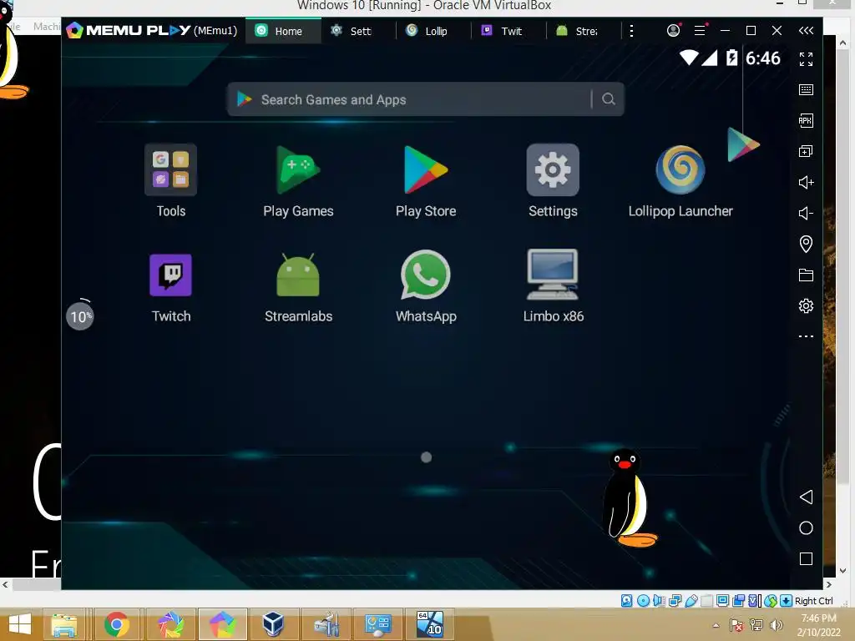This screenshot has height=641, width=855.
Task: Click the search magnifier button
Action: 609,99
